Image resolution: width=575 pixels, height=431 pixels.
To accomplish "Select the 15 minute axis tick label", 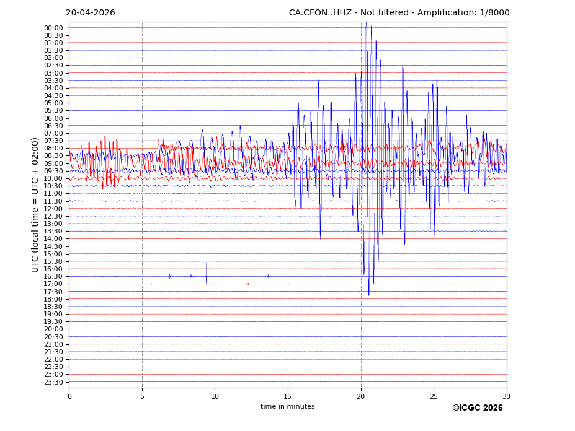I will 288,396.
